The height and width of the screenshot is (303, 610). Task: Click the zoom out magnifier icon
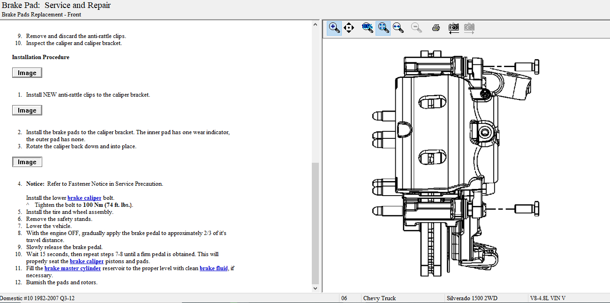pyautogui.click(x=416, y=28)
